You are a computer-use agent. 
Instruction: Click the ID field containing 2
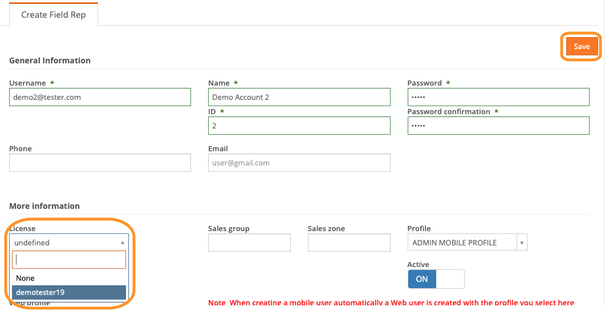299,126
